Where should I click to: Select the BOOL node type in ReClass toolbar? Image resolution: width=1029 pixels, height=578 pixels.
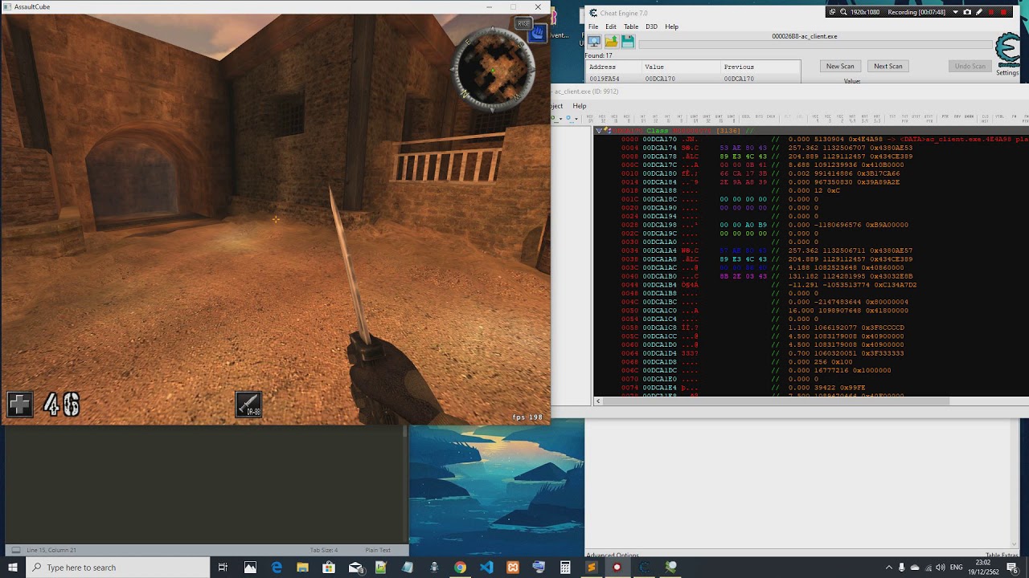tap(746, 116)
